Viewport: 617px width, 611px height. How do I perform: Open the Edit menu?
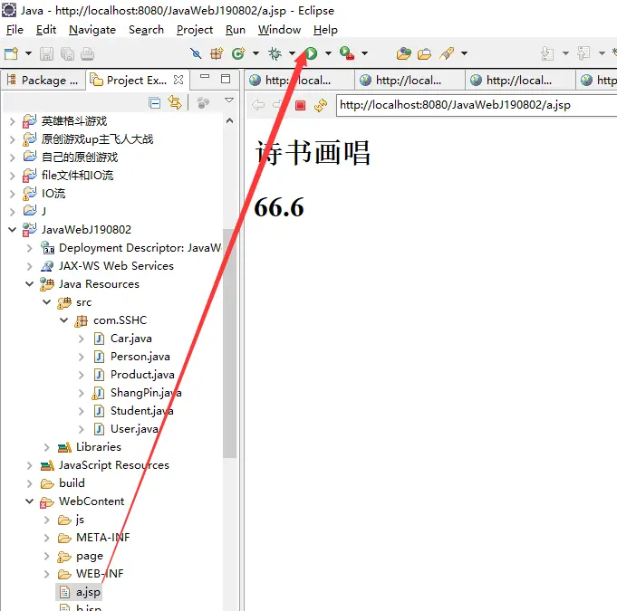[x=46, y=30]
